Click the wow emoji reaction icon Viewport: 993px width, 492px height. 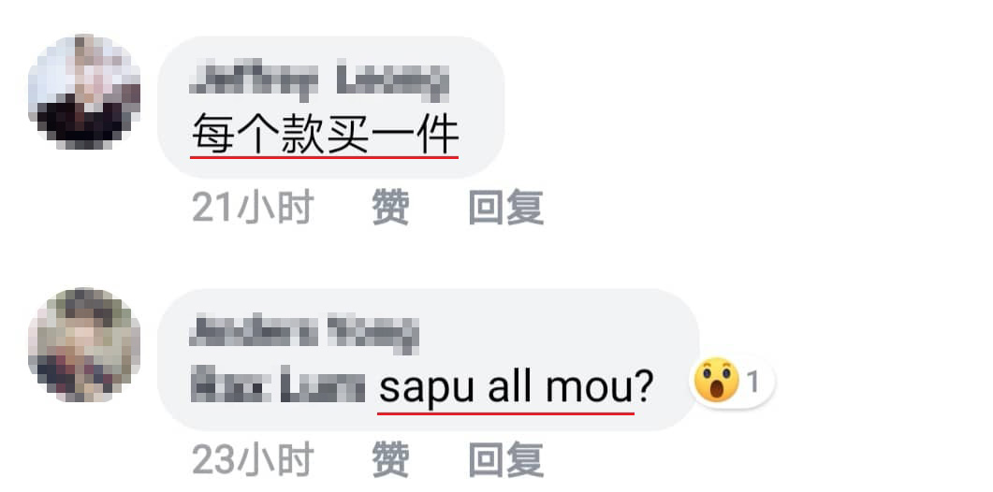pos(716,381)
